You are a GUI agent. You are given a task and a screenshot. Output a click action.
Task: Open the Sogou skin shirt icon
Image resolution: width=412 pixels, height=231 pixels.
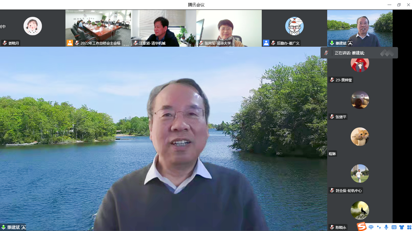coord(402,227)
